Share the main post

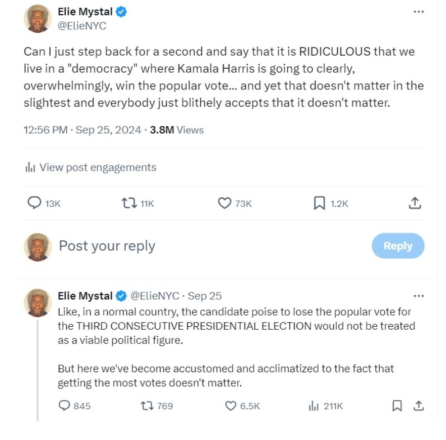click(x=414, y=203)
